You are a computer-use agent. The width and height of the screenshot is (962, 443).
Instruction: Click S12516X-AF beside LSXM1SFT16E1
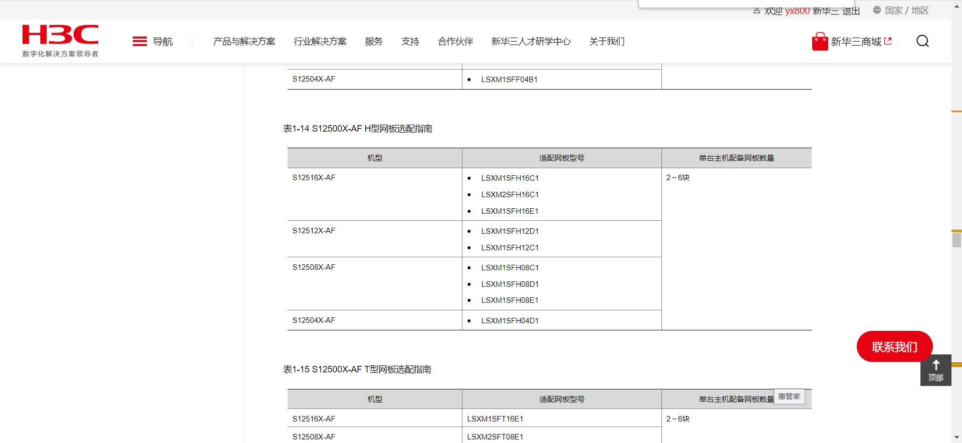coord(314,419)
